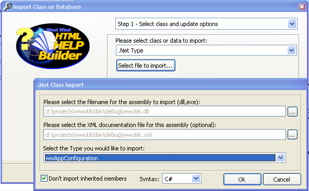Screen dimensions: 309x191
Task: Click the XML documentation path field wwutils.xml
Action: coord(164,135)
